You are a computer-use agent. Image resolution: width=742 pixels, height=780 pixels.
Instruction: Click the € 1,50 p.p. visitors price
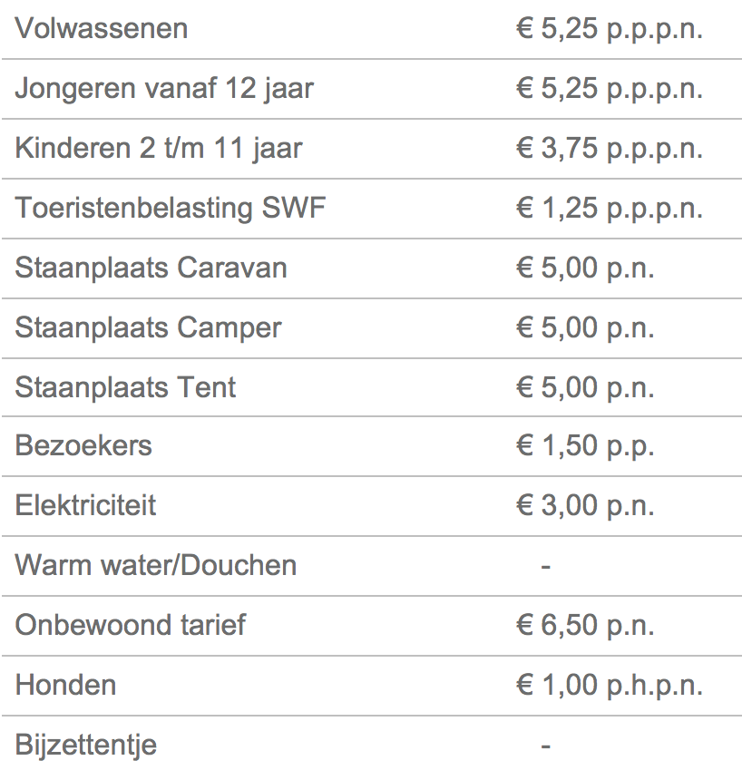pos(585,445)
